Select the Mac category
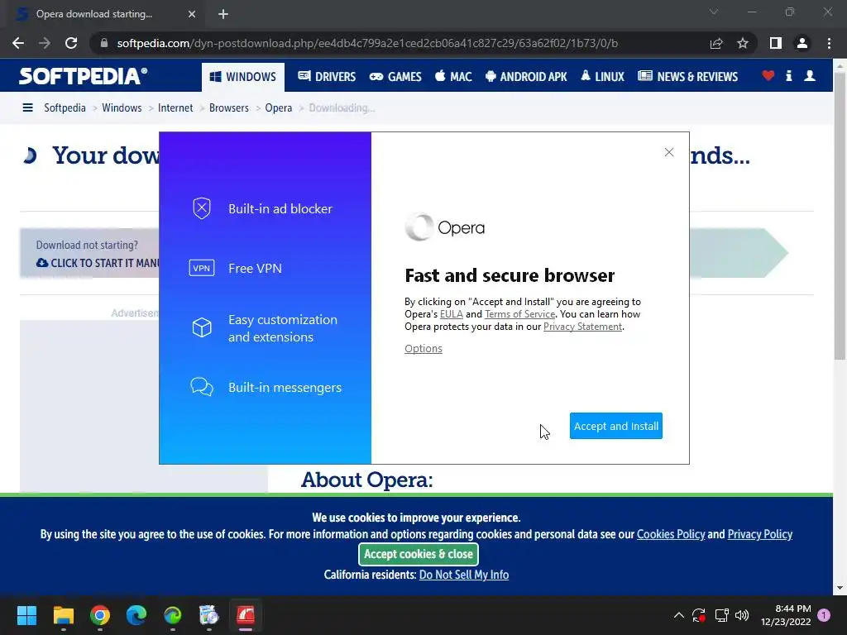The width and height of the screenshot is (847, 635). pos(453,77)
